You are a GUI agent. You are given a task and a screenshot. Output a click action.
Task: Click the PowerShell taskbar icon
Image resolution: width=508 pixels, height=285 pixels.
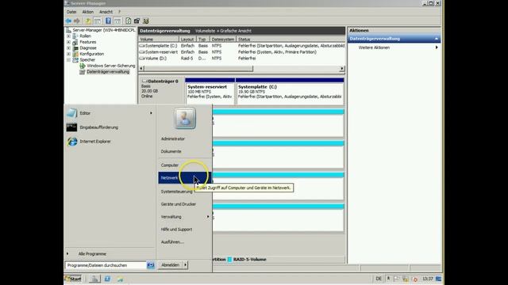click(x=107, y=279)
